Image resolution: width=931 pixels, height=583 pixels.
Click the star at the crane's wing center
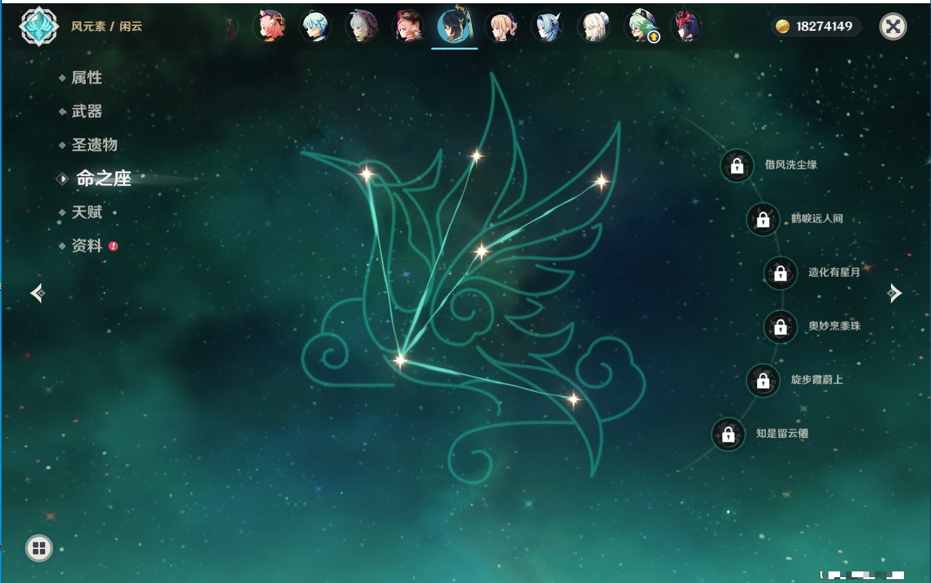tap(482, 251)
